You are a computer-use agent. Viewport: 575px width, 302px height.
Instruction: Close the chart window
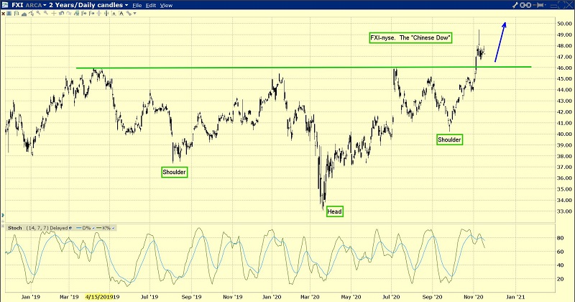[x=569, y=5]
